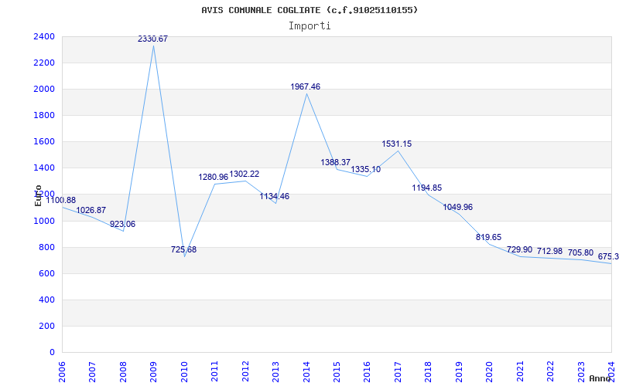Click the 2023 x-axis year label
Image resolution: width=619 pixels, height=386 pixels.
[x=581, y=371]
